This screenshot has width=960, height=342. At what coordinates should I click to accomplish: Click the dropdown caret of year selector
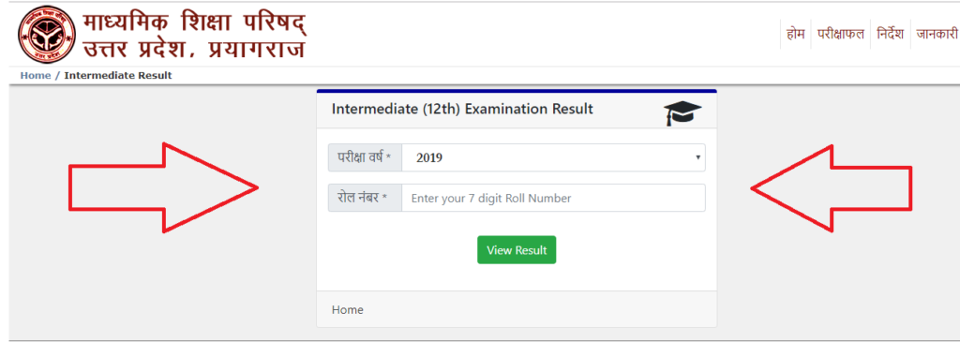click(x=697, y=157)
